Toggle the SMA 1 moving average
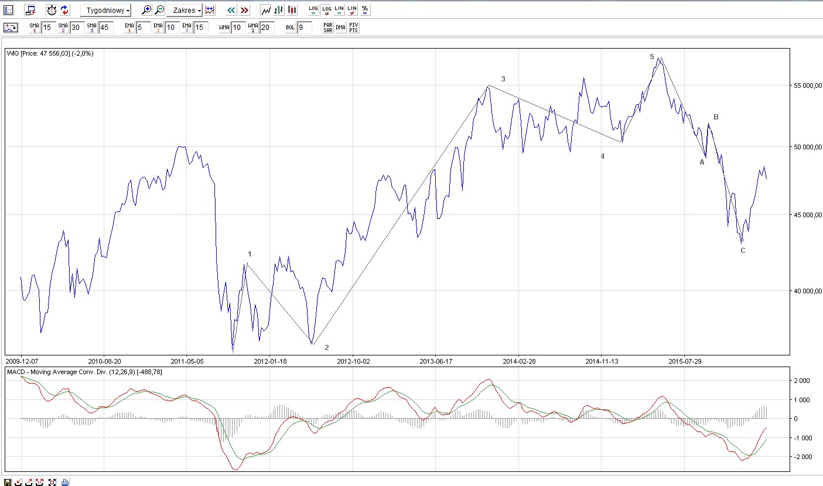 coord(34,28)
